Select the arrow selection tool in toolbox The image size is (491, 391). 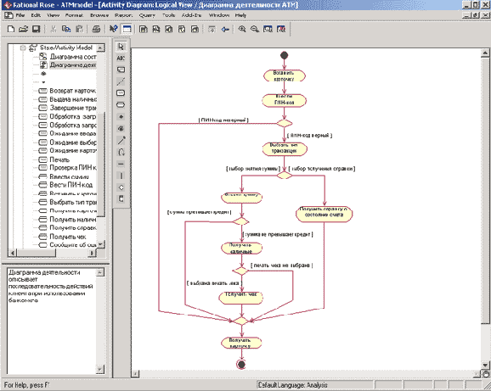[121, 47]
